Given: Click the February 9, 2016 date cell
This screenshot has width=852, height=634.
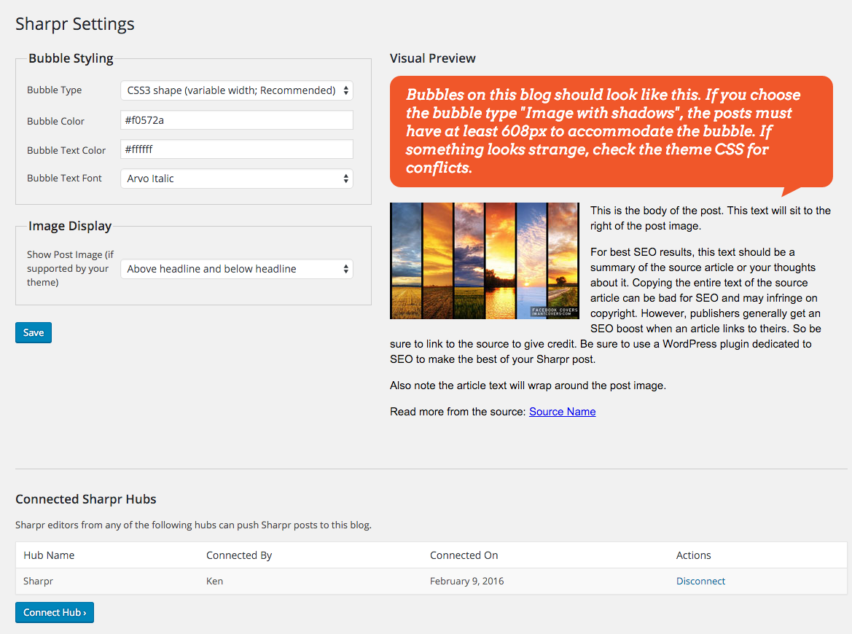Looking at the screenshot, I should [x=466, y=582].
